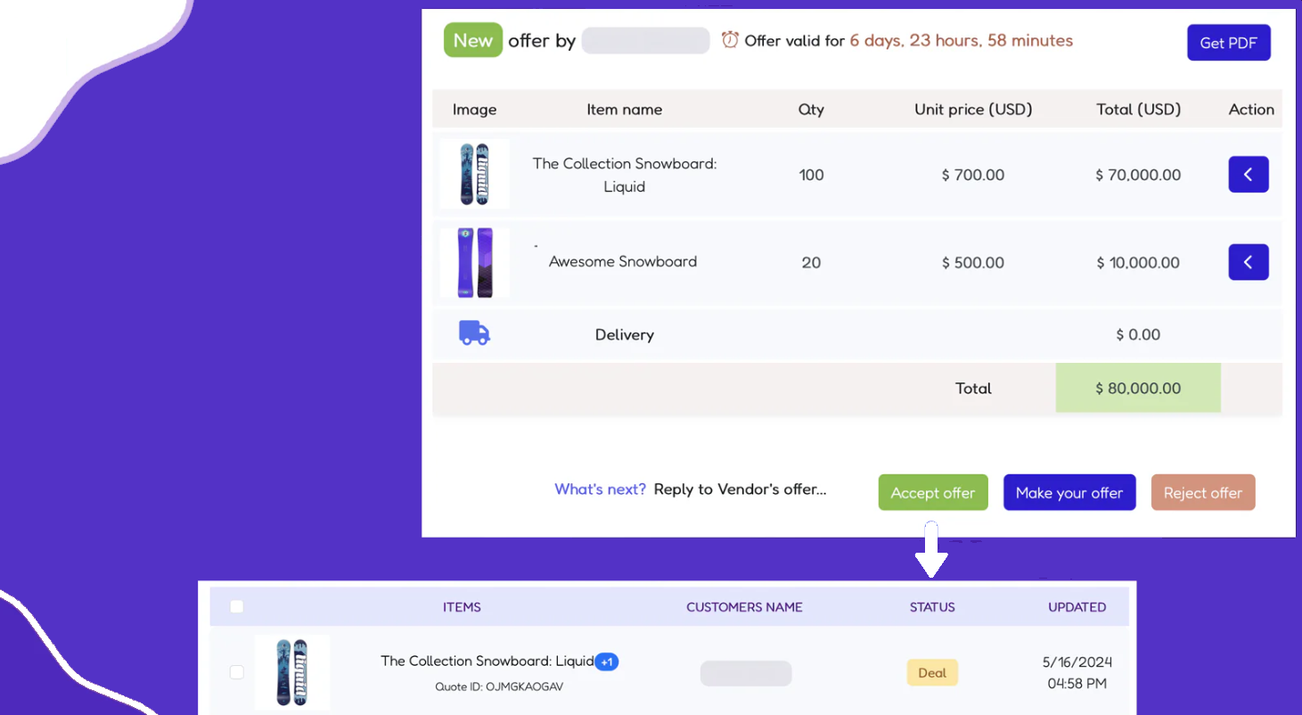Open the Awesome Snowboard product thumbnail
1302x715 pixels.
click(474, 262)
